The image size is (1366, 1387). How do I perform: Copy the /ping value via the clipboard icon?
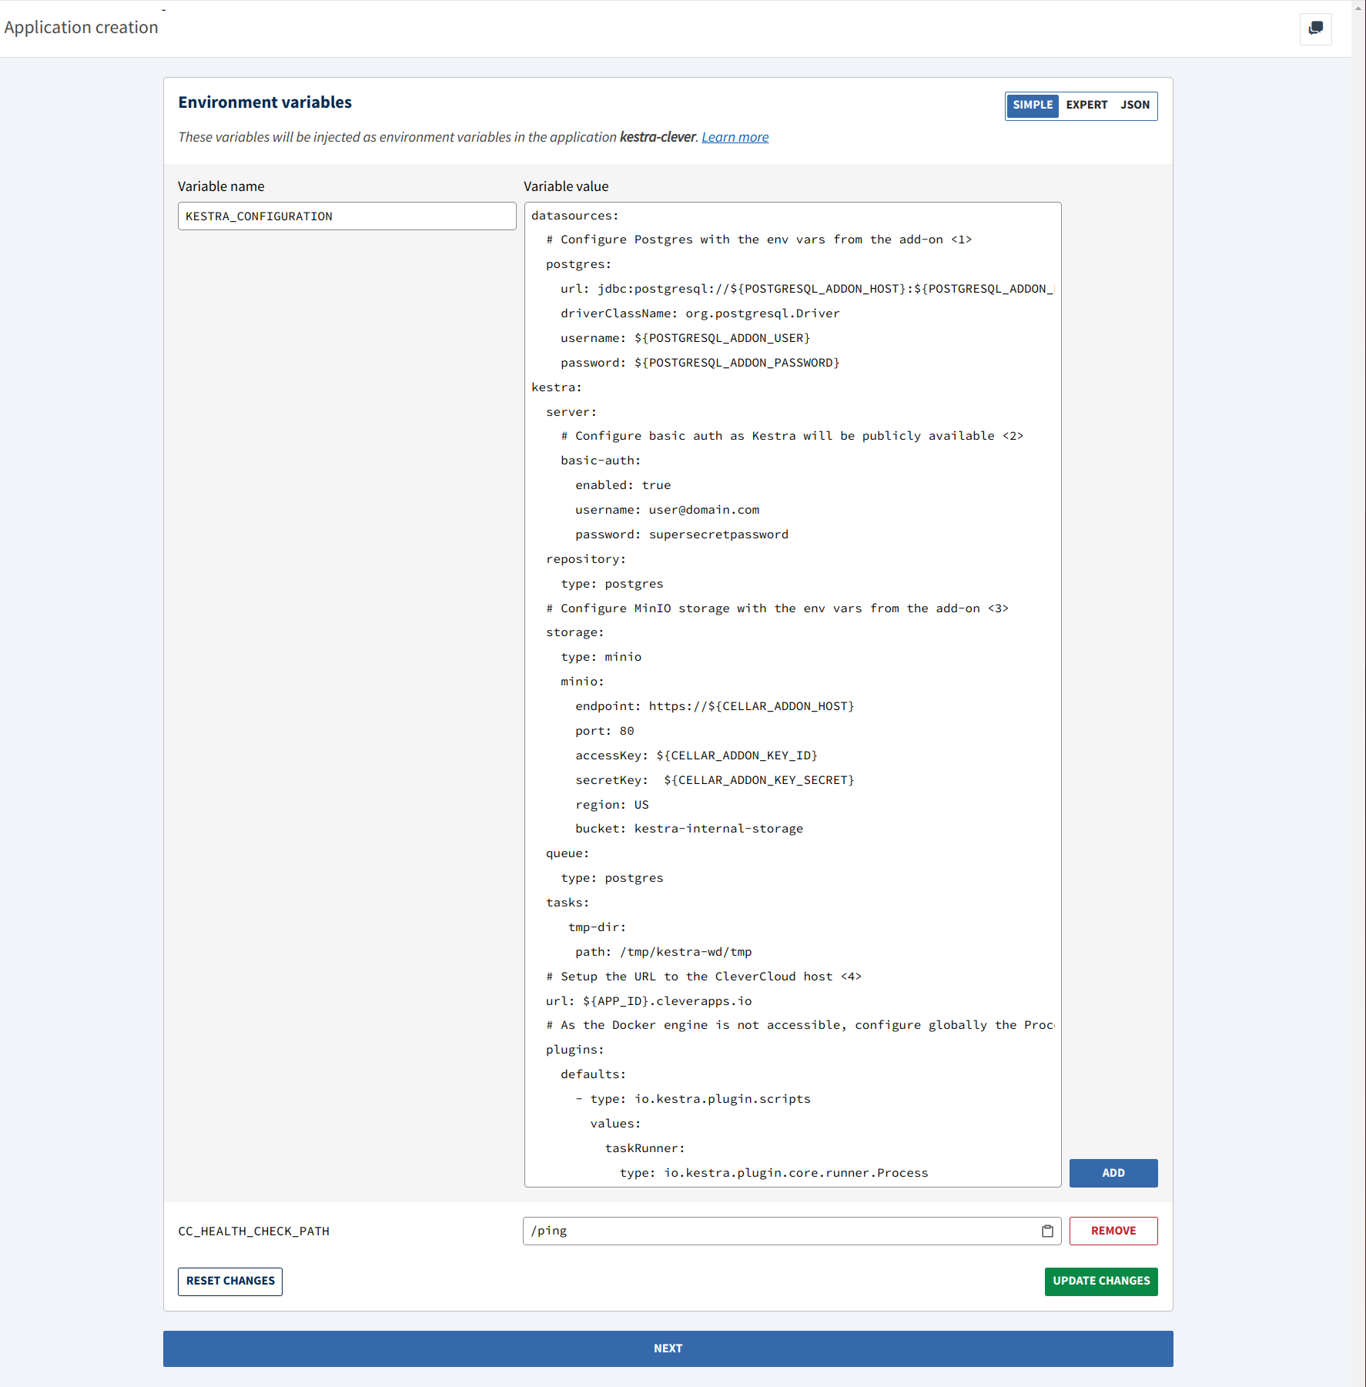pyautogui.click(x=1047, y=1231)
